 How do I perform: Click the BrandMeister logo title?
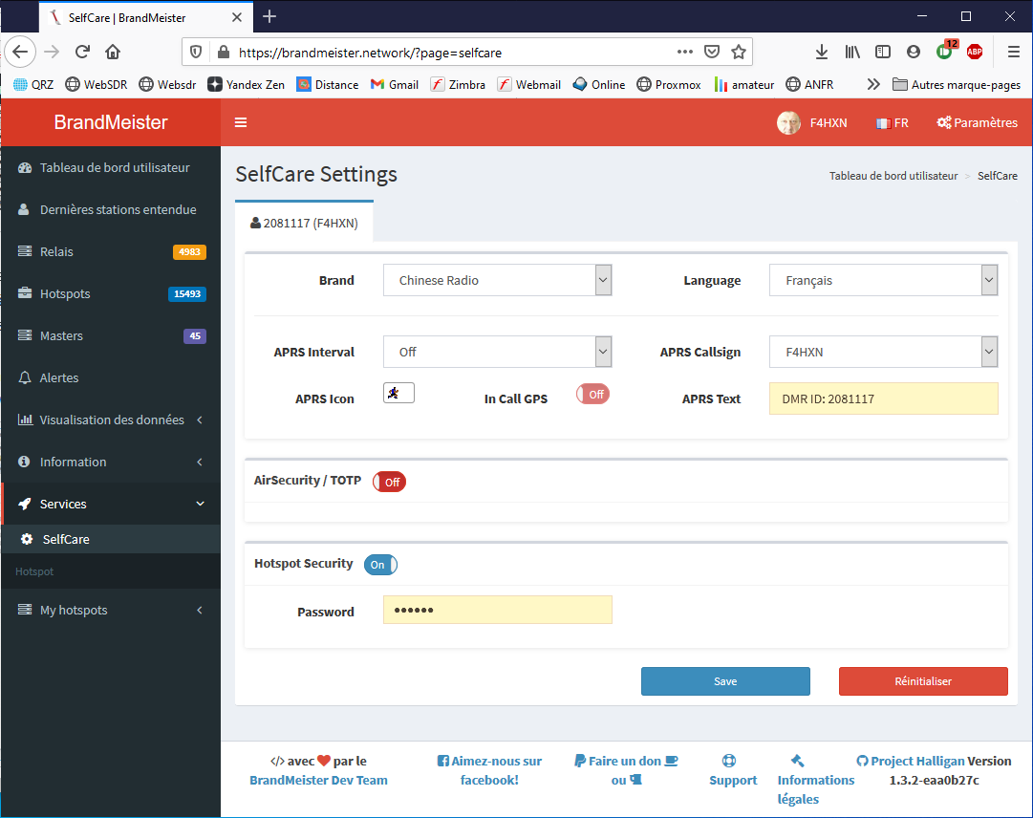click(x=111, y=122)
